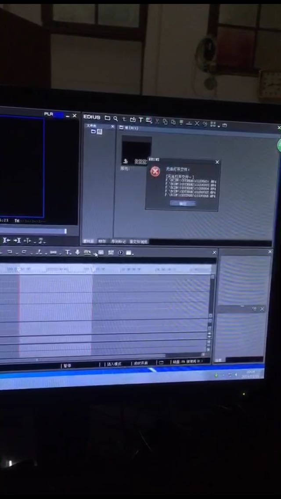Click the 插入模式 status bar entry
The image size is (281, 499).
coord(114,363)
